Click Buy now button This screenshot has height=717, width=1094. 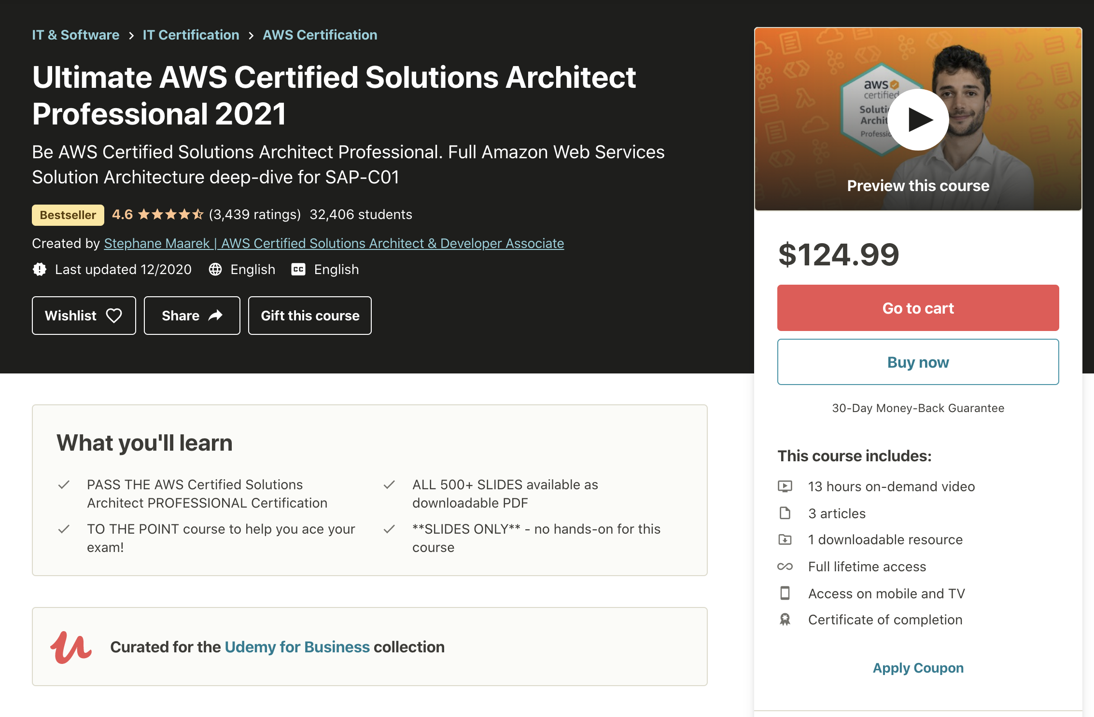click(x=918, y=362)
